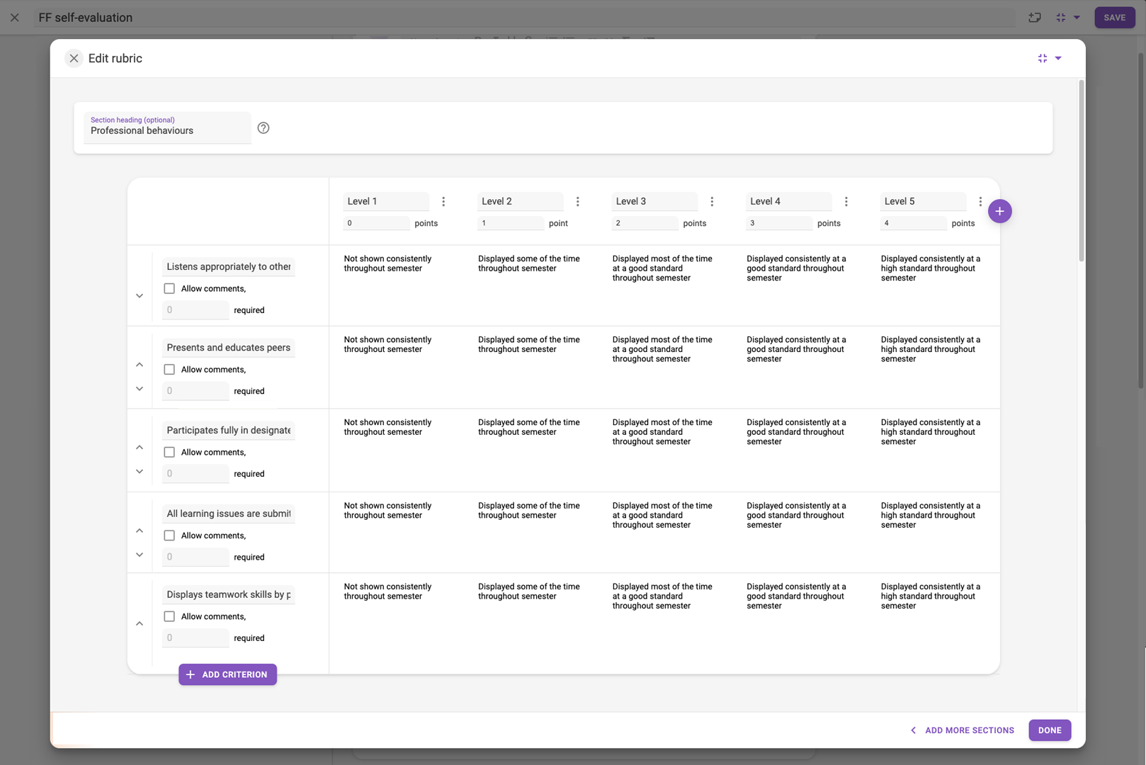Edit 'Displays teamwork skills by' criterion name

click(229, 595)
